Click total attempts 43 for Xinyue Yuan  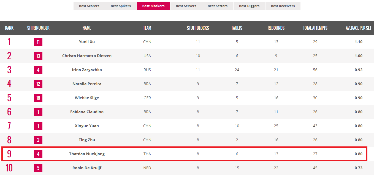click(315, 126)
